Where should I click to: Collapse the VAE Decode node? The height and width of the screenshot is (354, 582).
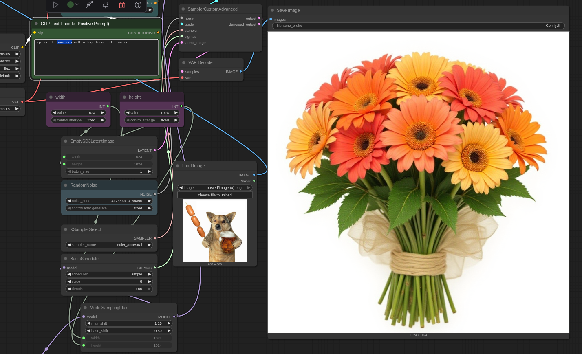coord(184,62)
